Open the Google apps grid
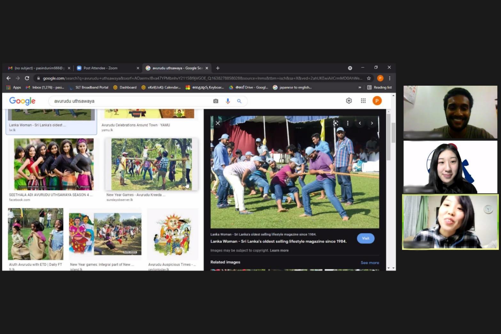The height and width of the screenshot is (334, 501). pyautogui.click(x=363, y=101)
